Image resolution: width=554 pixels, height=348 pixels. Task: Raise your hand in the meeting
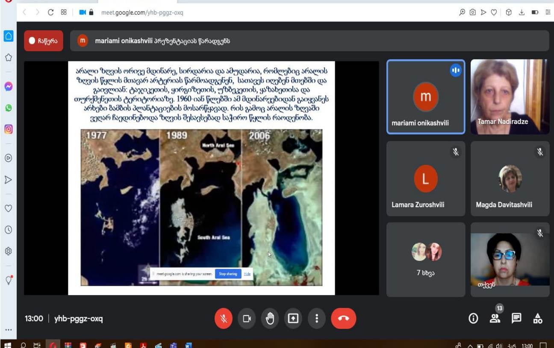pos(270,319)
